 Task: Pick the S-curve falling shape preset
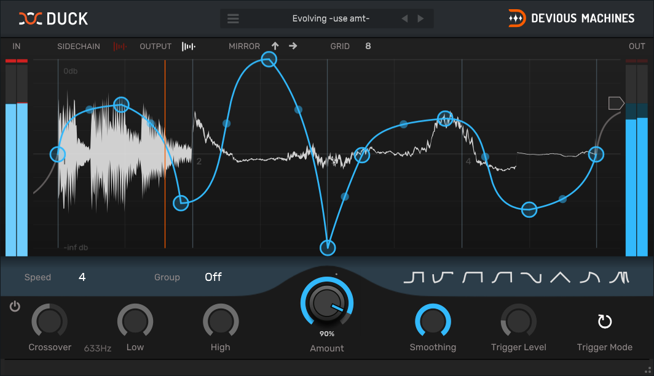(531, 278)
